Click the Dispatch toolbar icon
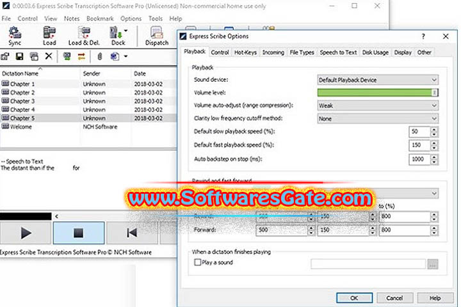The width and height of the screenshot is (461, 307). pos(157,36)
